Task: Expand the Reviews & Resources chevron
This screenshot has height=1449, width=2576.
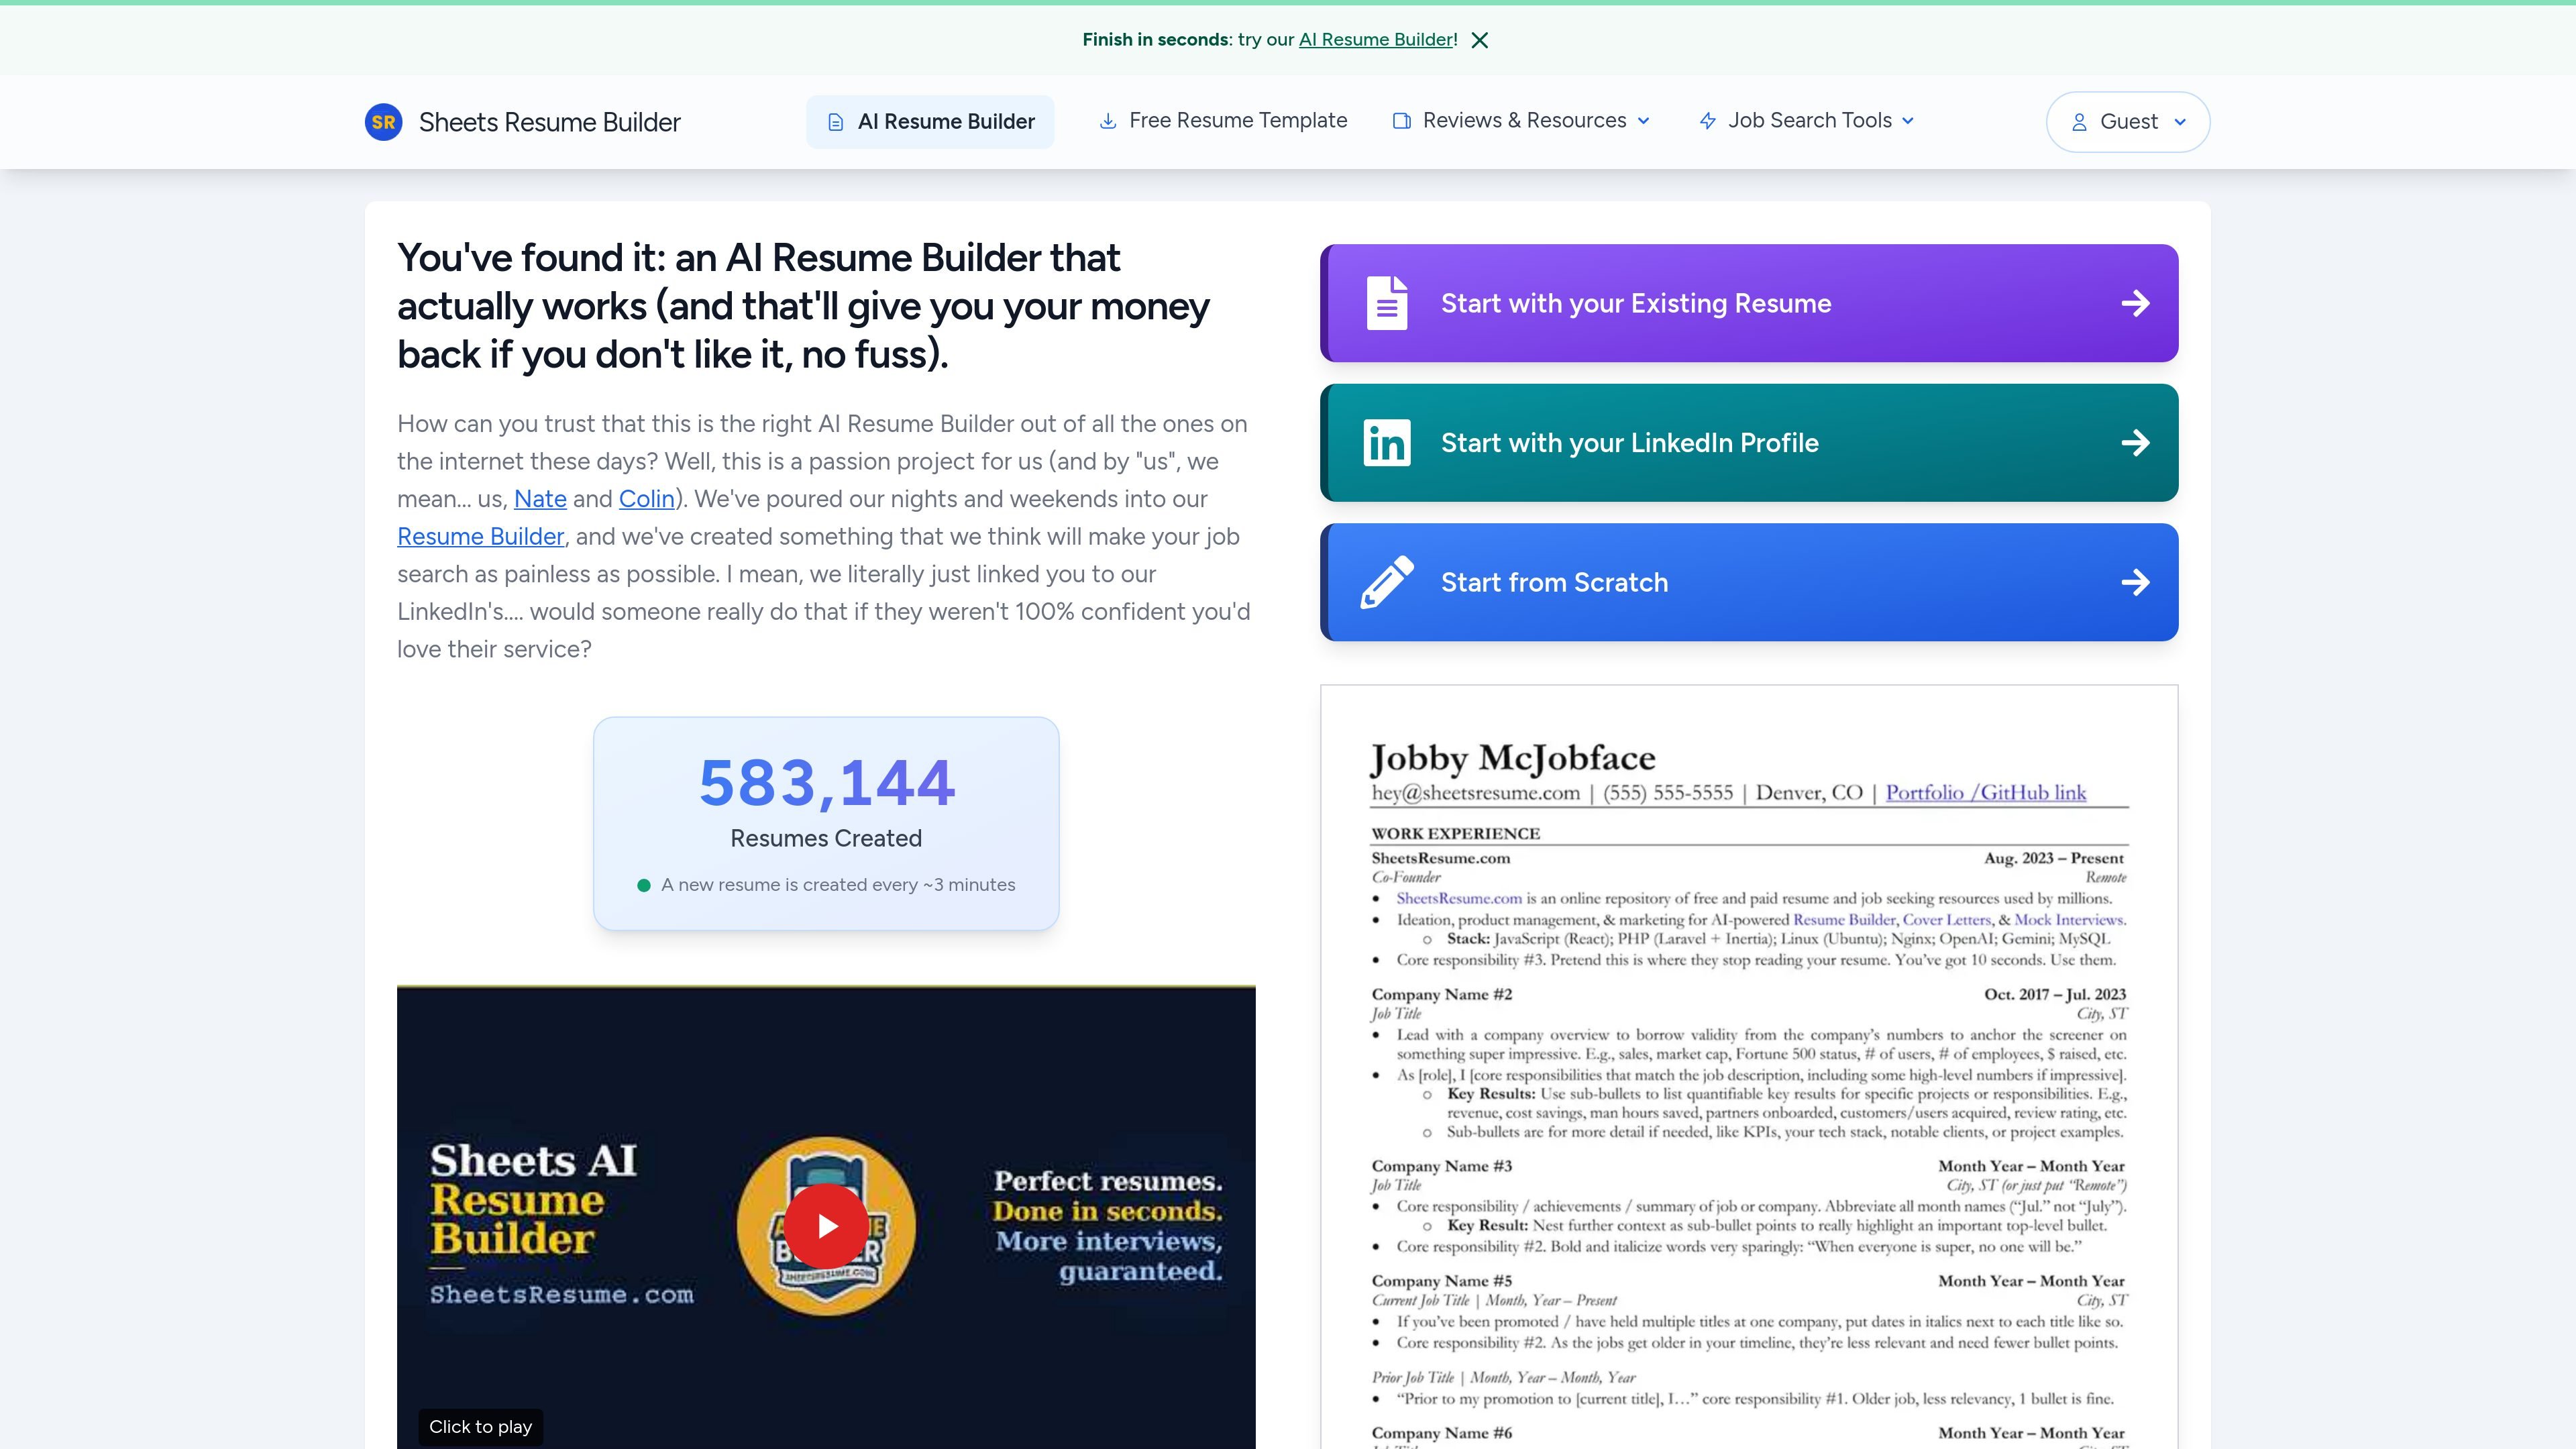Action: [1643, 121]
